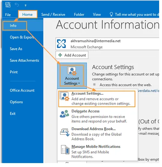Screen dimensions: 162x167
Task: Open Options from the sidebar
Action: point(16,102)
